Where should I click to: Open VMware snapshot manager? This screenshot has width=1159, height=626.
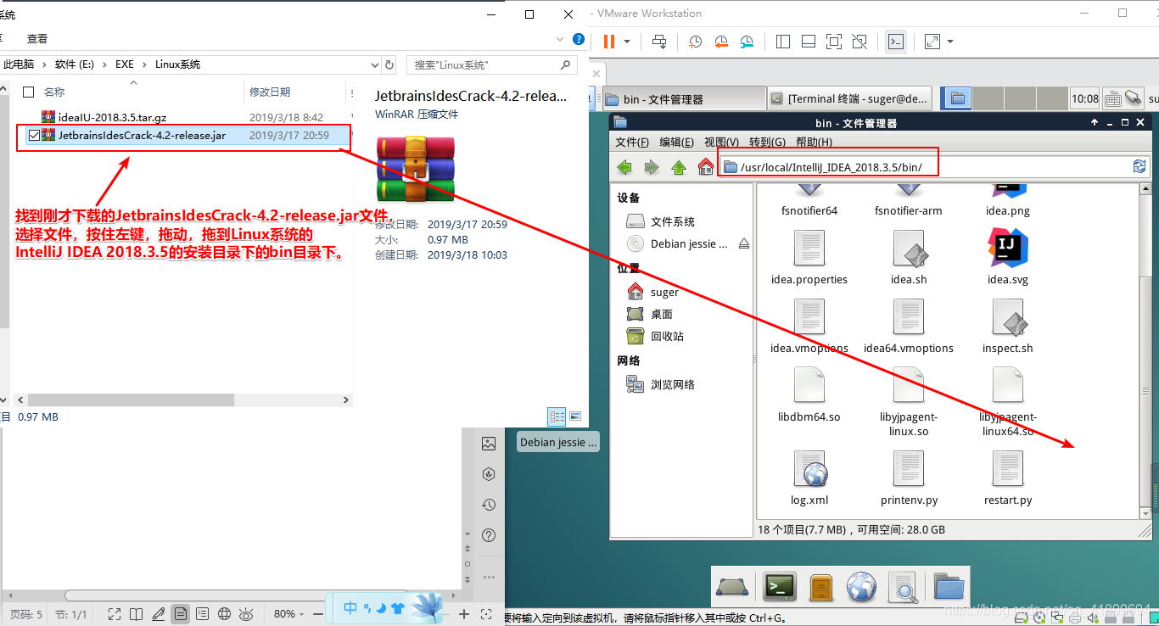click(747, 42)
